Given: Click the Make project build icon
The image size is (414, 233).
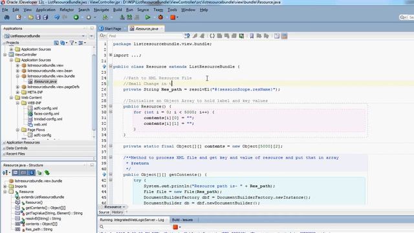Looking at the screenshot, I should pyautogui.click(x=122, y=17).
